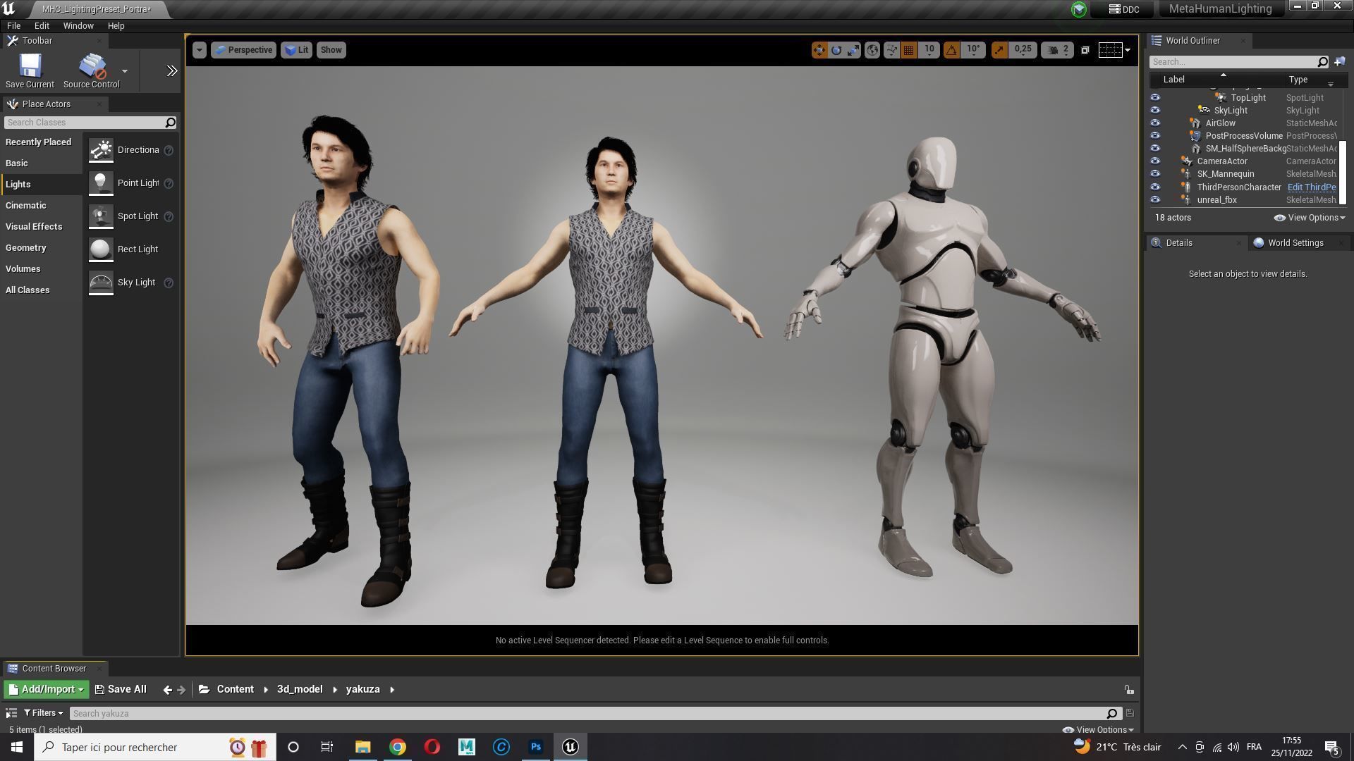Hide the SkyLight actor via eye icon
Screen dimensions: 1354x761
[1155, 111]
